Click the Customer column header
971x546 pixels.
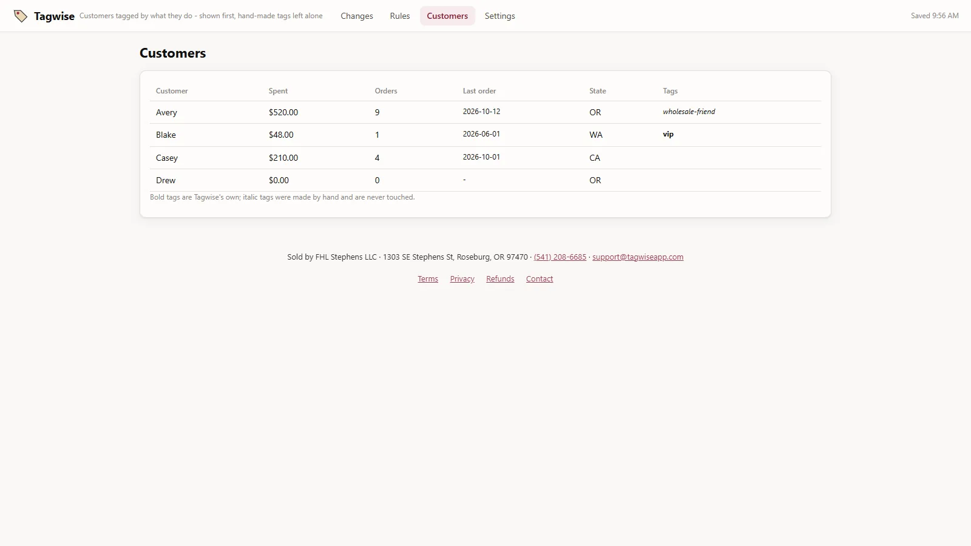point(172,91)
